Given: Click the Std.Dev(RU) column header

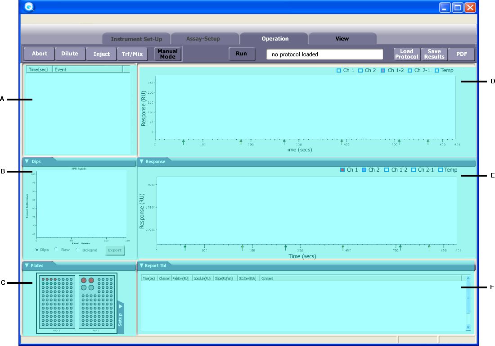Looking at the screenshot, I should click(248, 278).
